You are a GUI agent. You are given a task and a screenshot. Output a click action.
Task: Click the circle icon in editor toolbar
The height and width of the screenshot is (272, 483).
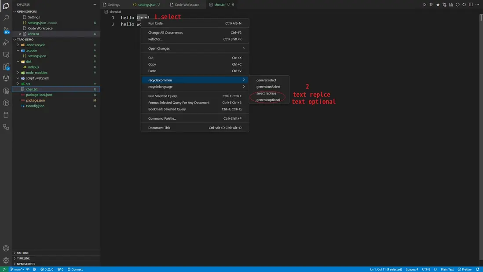coord(457,4)
